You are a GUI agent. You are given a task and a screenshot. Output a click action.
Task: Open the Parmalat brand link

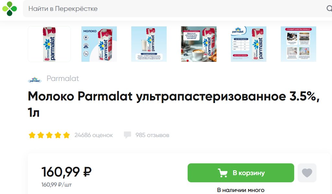point(63,78)
